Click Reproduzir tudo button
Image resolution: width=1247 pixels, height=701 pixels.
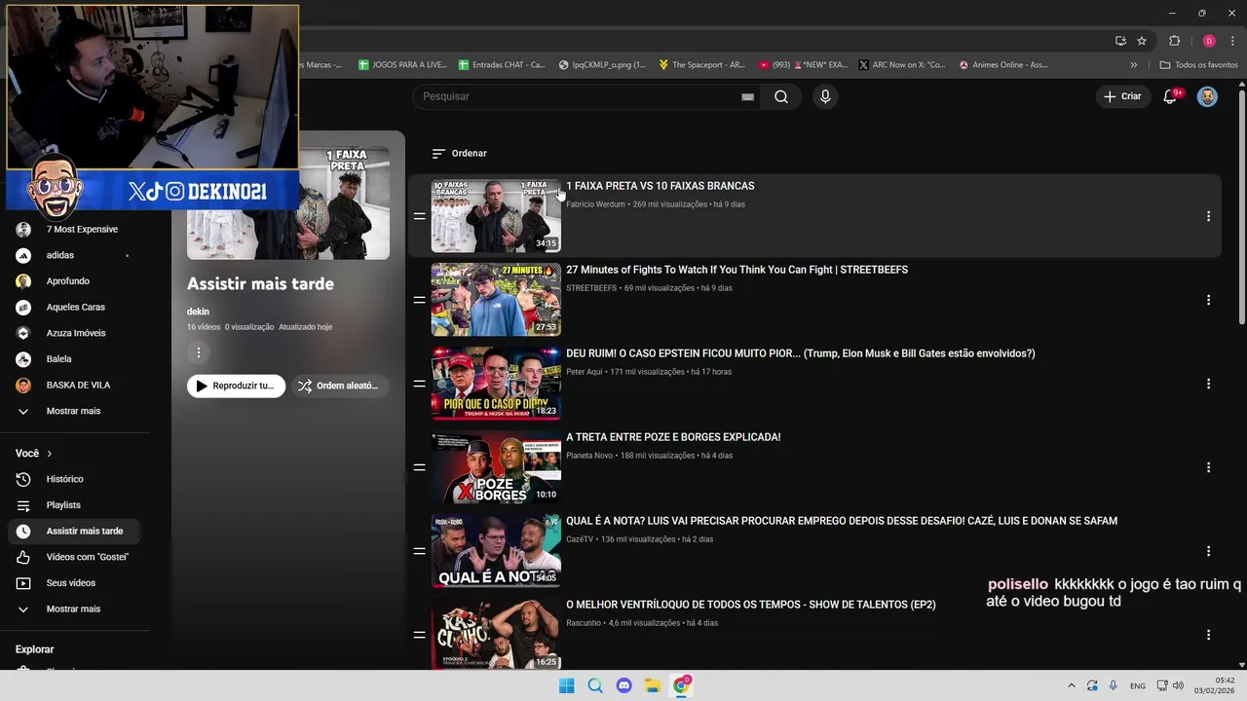pos(236,386)
